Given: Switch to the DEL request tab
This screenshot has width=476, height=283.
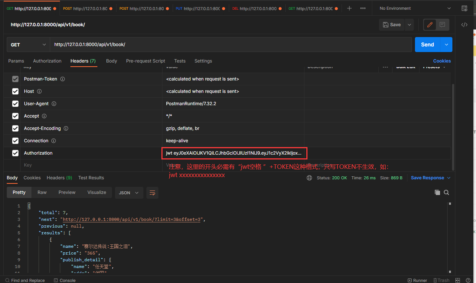Looking at the screenshot, I should pyautogui.click(x=257, y=8).
